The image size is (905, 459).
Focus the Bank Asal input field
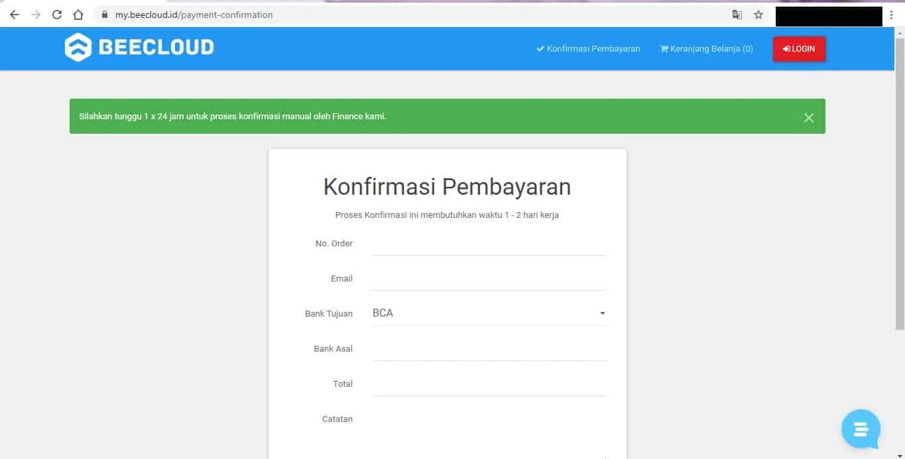pos(489,349)
